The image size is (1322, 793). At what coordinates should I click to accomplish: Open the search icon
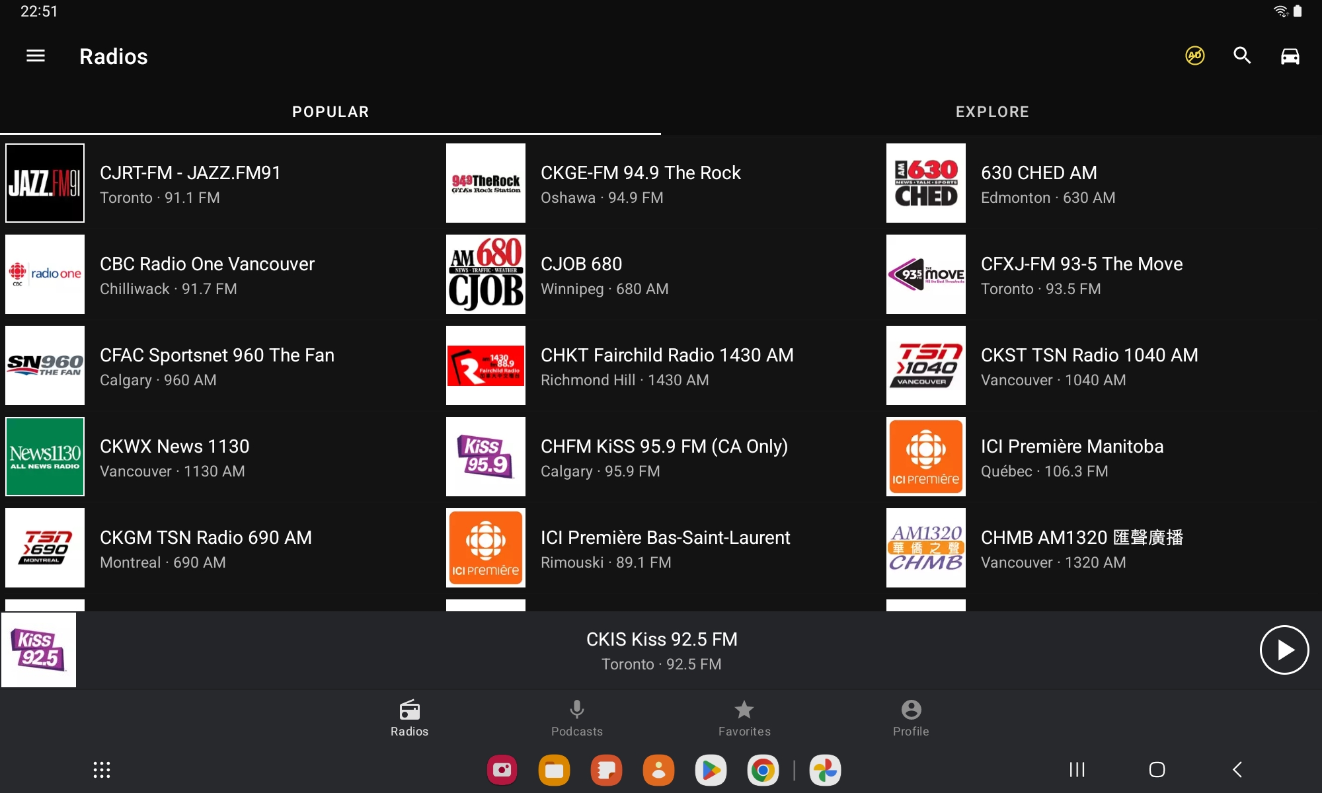tap(1242, 56)
